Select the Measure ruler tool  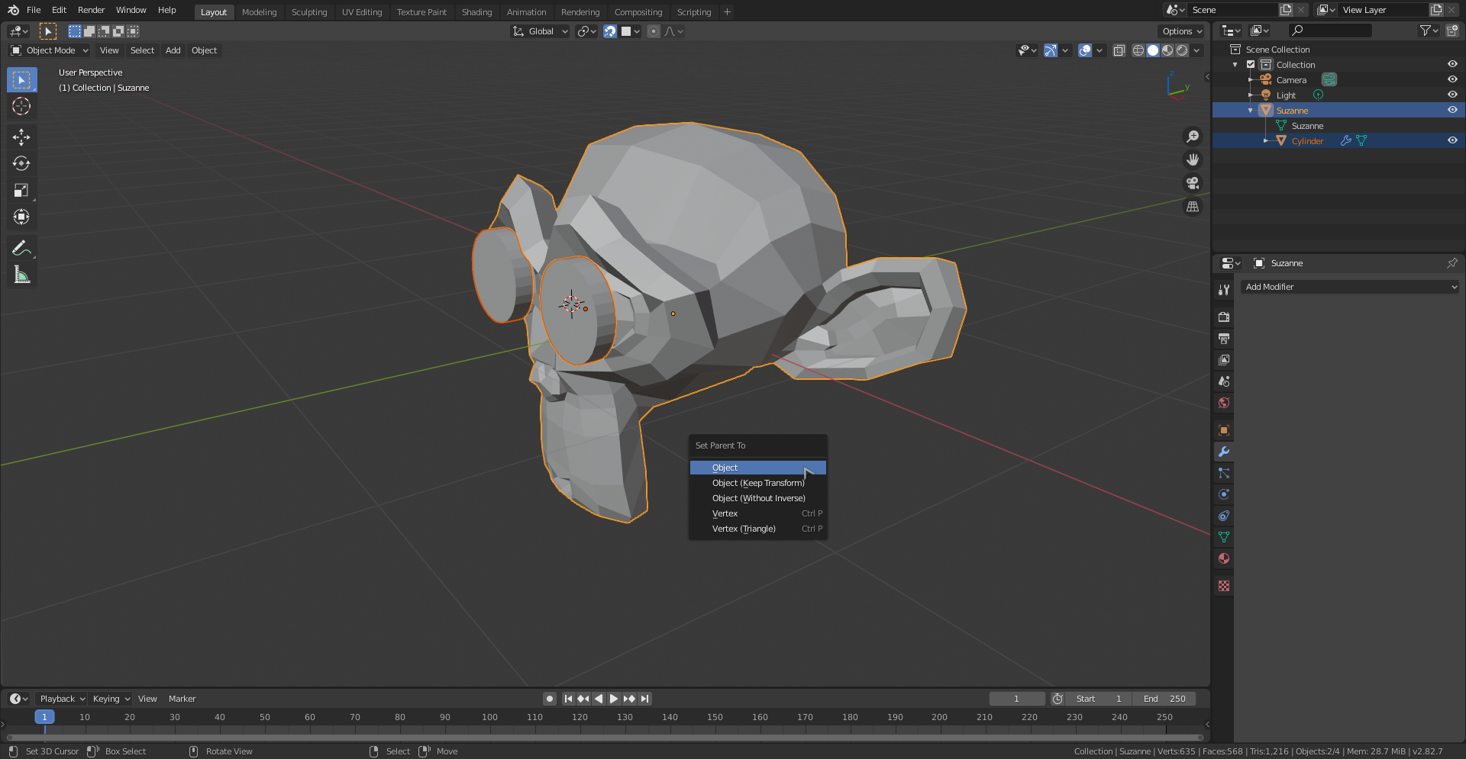tap(21, 275)
